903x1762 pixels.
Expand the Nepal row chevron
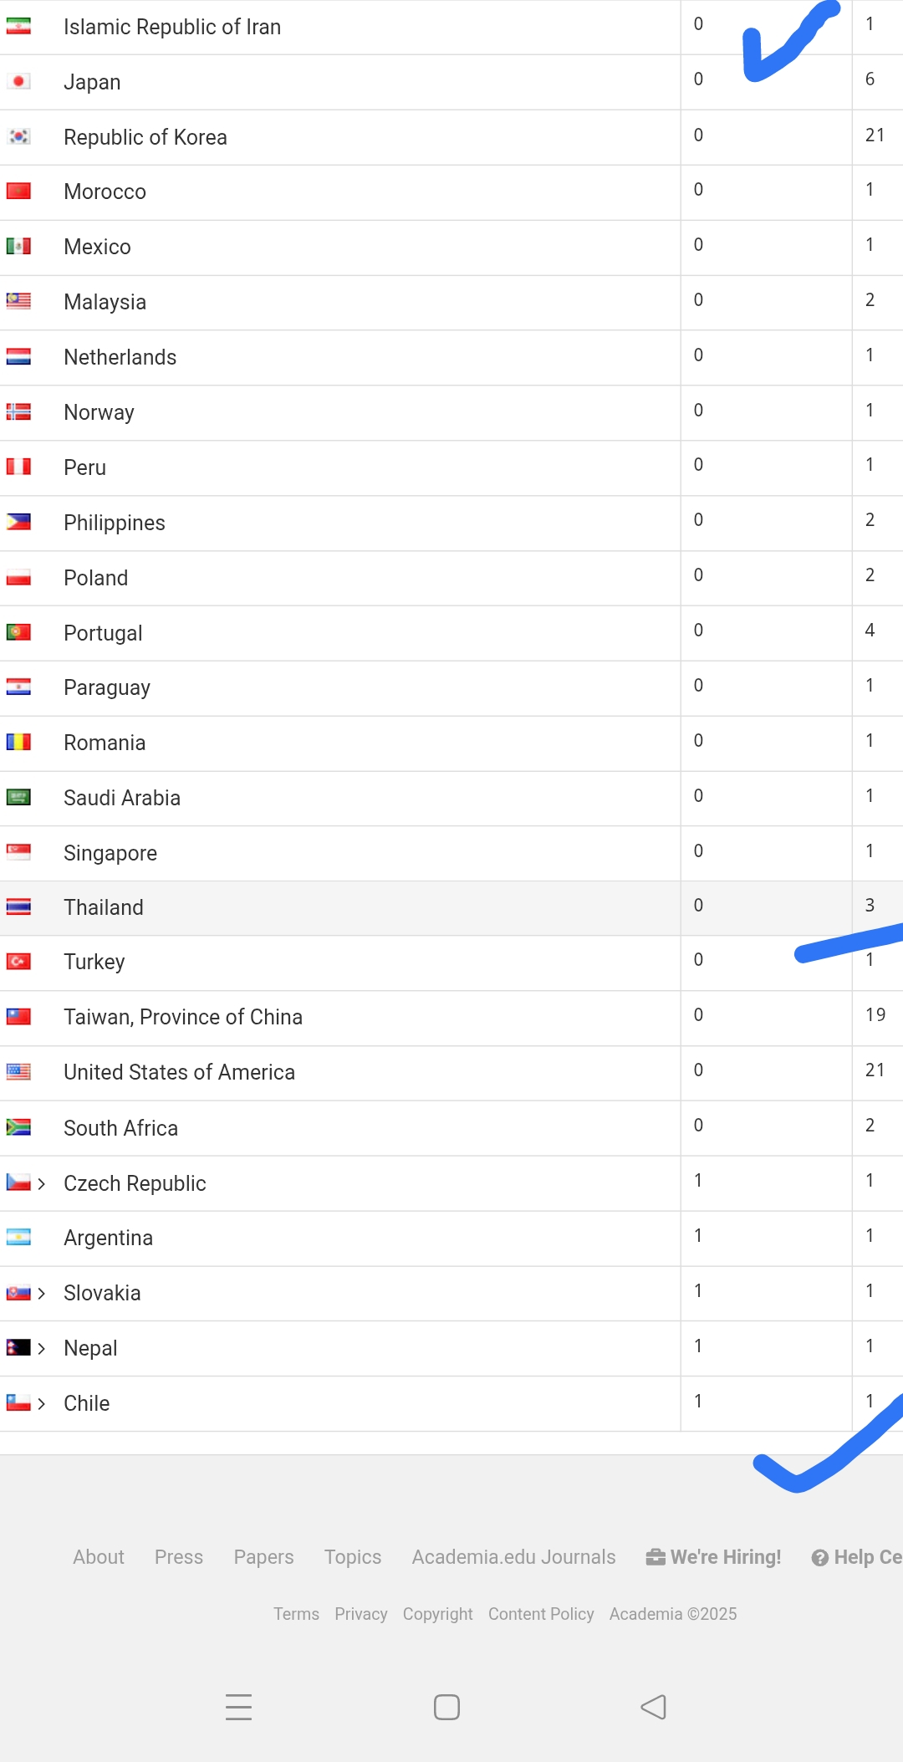click(x=42, y=1348)
